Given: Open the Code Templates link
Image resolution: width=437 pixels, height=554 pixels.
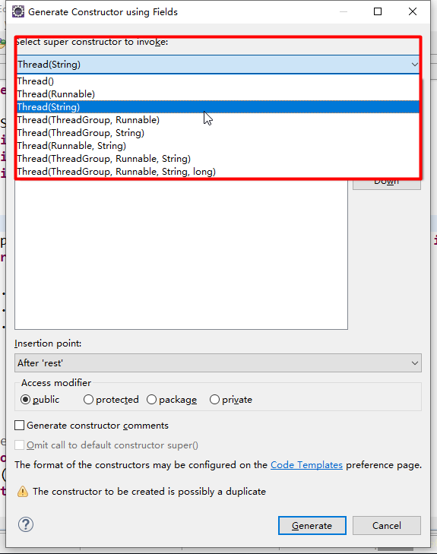Looking at the screenshot, I should tap(306, 464).
